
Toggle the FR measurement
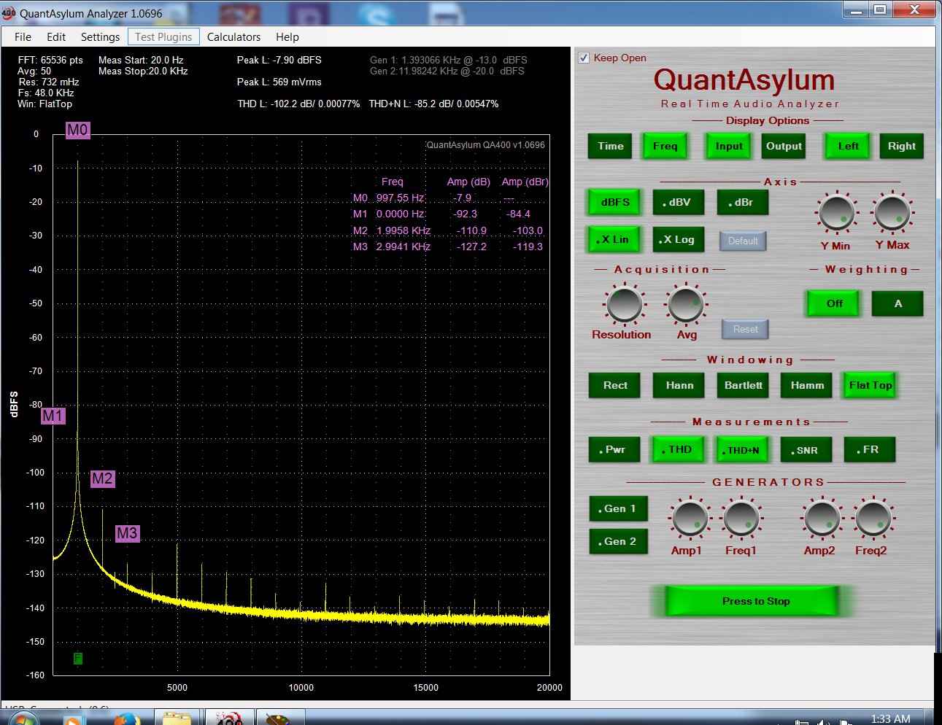pos(869,449)
